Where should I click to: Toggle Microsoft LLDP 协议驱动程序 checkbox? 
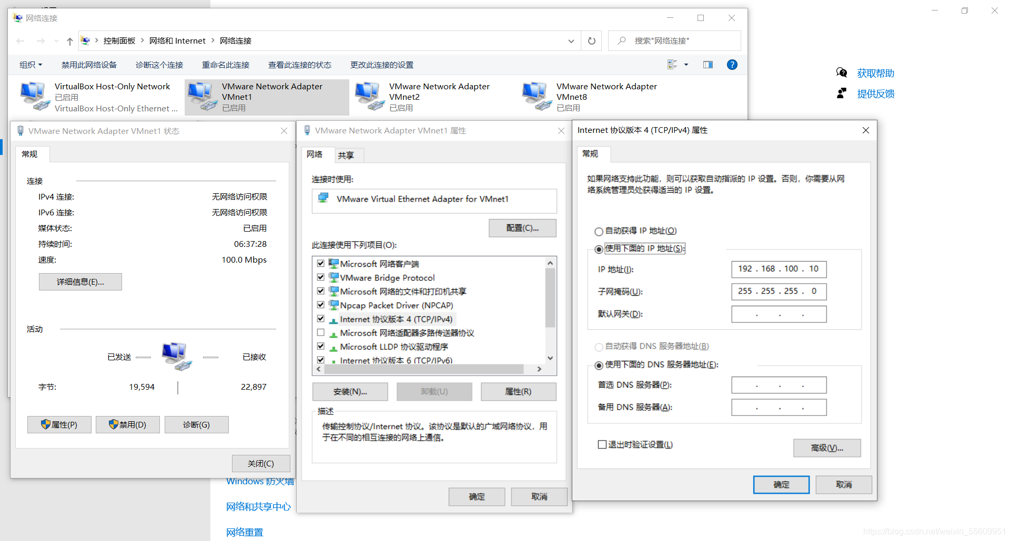(320, 346)
